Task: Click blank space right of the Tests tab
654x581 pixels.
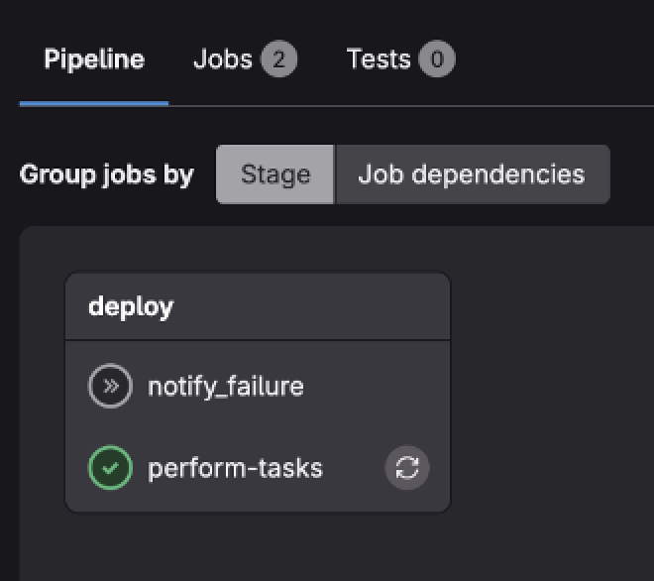Action: [x=555, y=59]
